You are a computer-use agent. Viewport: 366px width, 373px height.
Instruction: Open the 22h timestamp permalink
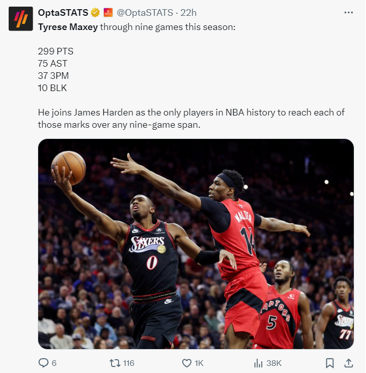point(188,13)
